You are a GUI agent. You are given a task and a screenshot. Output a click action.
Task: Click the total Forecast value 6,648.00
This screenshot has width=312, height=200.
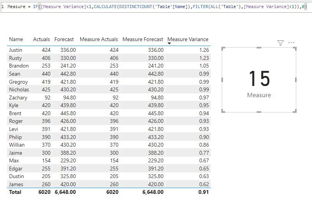(65, 192)
